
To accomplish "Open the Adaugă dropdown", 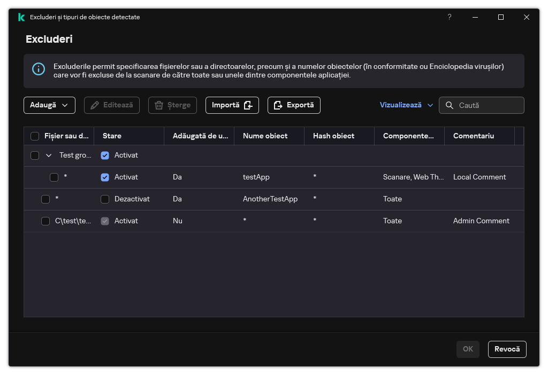I will 49,105.
